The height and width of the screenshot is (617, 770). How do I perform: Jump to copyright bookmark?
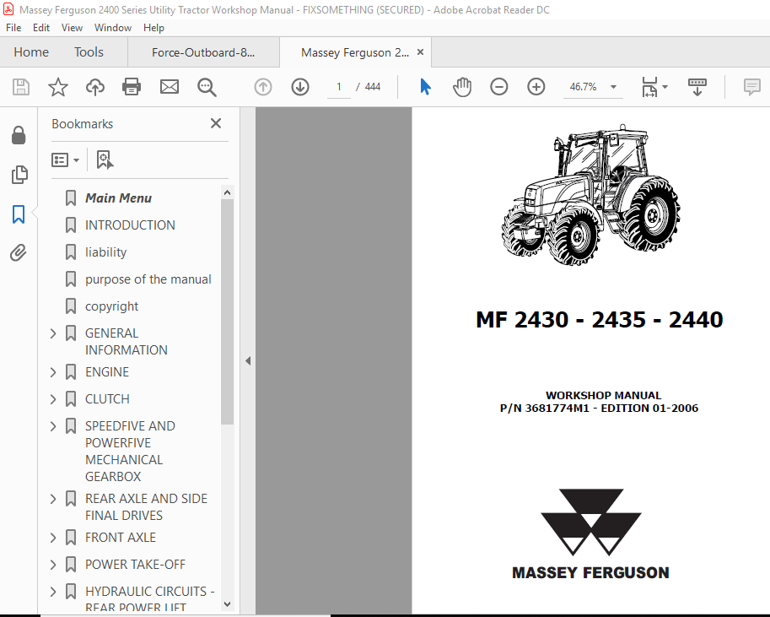pos(111,306)
